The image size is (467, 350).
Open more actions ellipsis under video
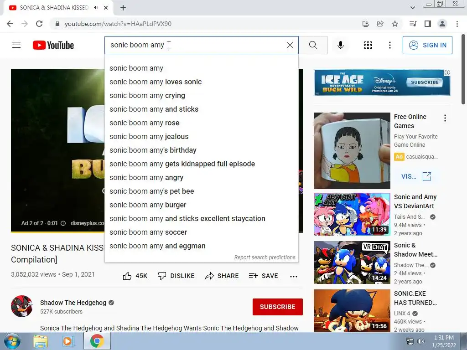point(294,277)
